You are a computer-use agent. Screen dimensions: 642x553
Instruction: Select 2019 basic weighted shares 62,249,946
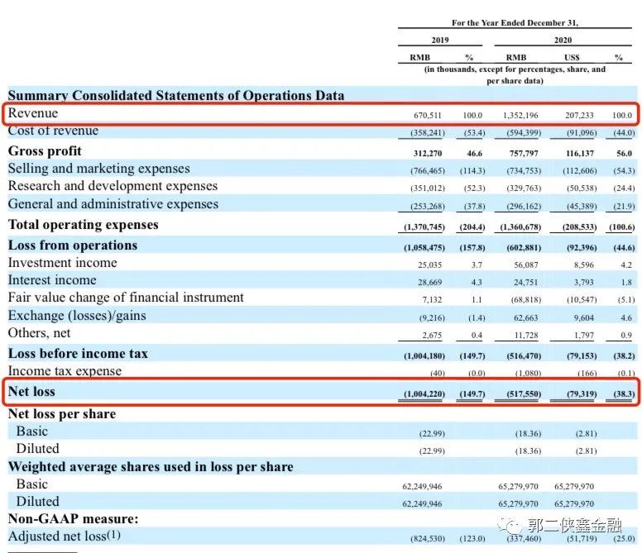pyautogui.click(x=422, y=487)
